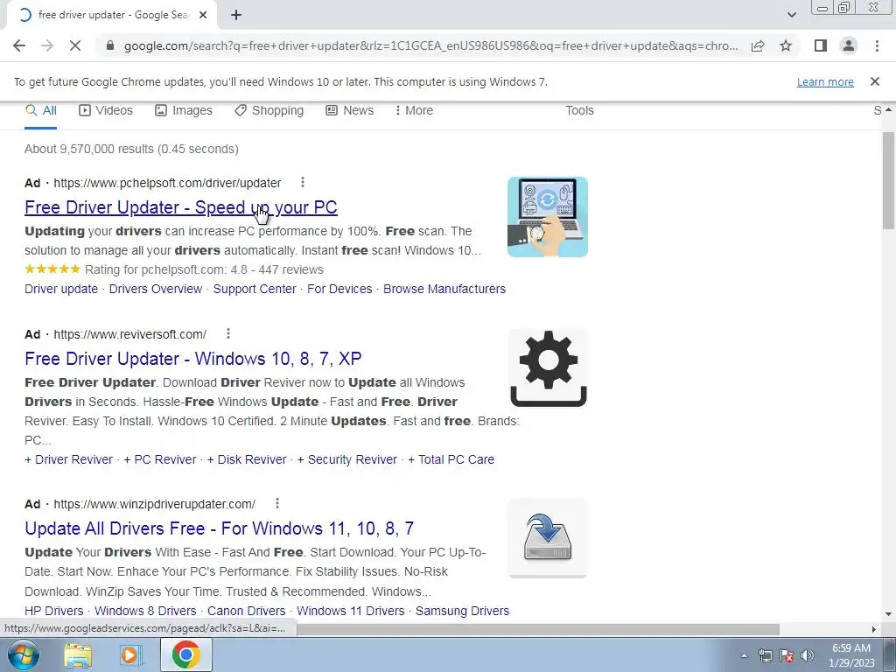
Task: Open Browse Manufacturers sitelink
Action: (x=444, y=289)
